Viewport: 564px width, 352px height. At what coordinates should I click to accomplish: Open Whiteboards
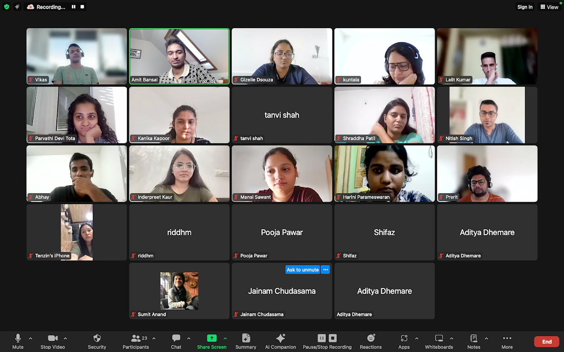click(x=439, y=342)
